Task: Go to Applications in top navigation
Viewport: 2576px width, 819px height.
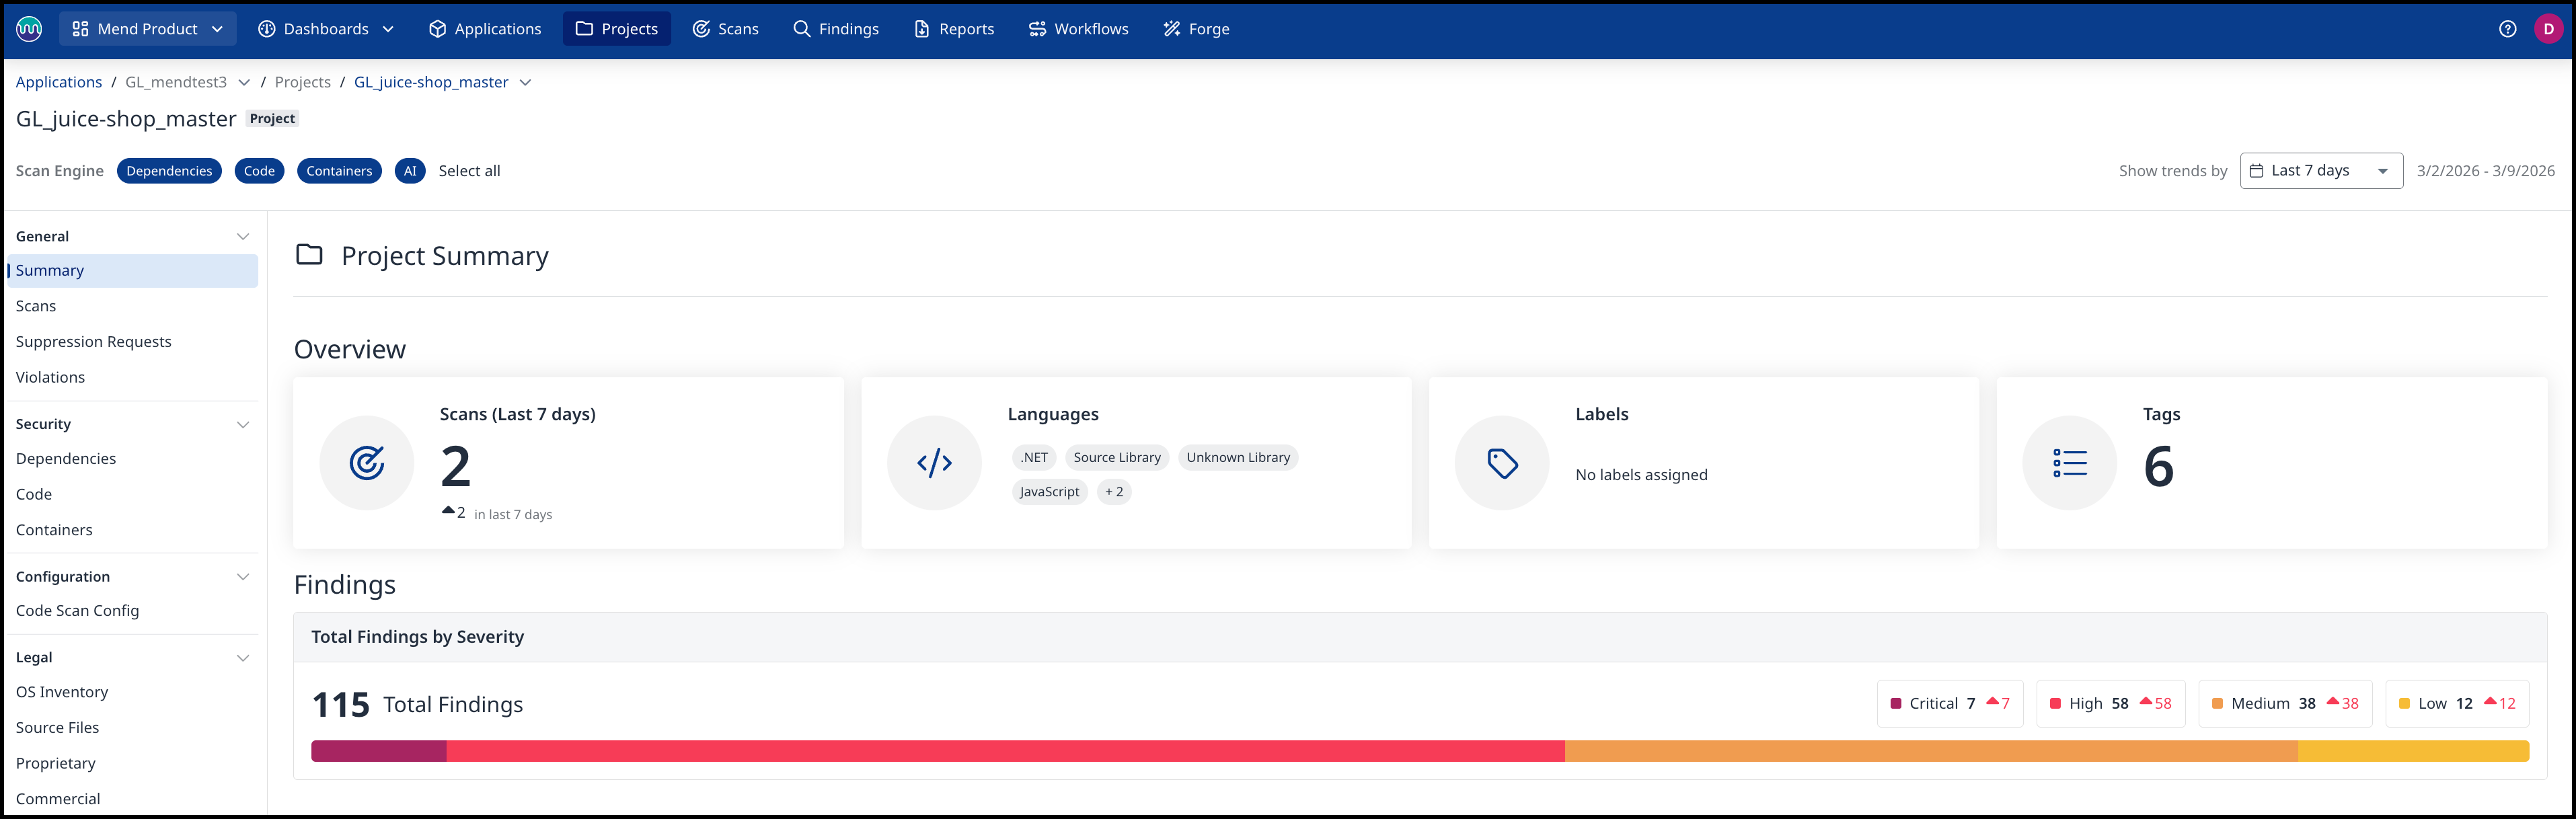Action: (x=485, y=29)
